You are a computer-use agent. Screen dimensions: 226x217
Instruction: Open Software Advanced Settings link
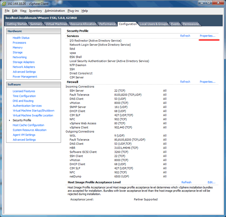point(24,139)
